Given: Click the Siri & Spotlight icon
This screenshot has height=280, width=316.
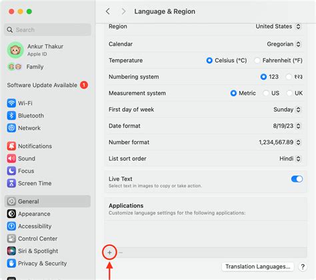Looking at the screenshot, I should tap(11, 251).
